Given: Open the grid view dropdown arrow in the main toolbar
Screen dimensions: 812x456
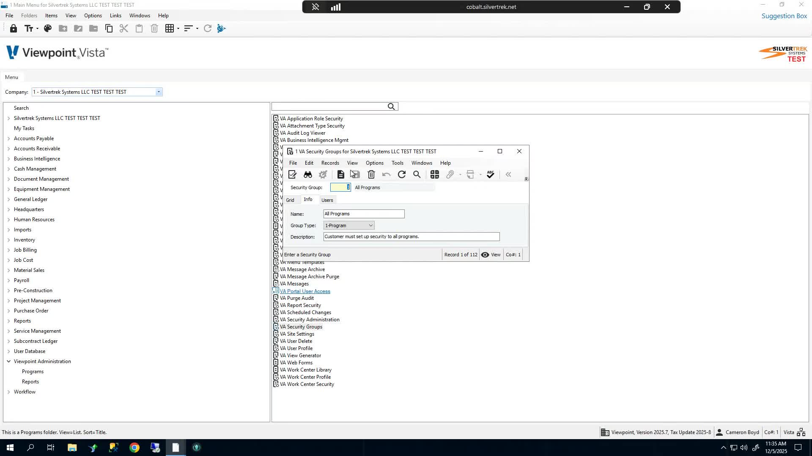Looking at the screenshot, I should click(178, 29).
